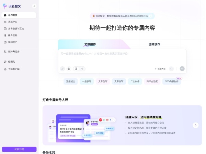Toggle the hourglass deep-thinking mode
Screen dimensions: 206x154
point(76,69)
